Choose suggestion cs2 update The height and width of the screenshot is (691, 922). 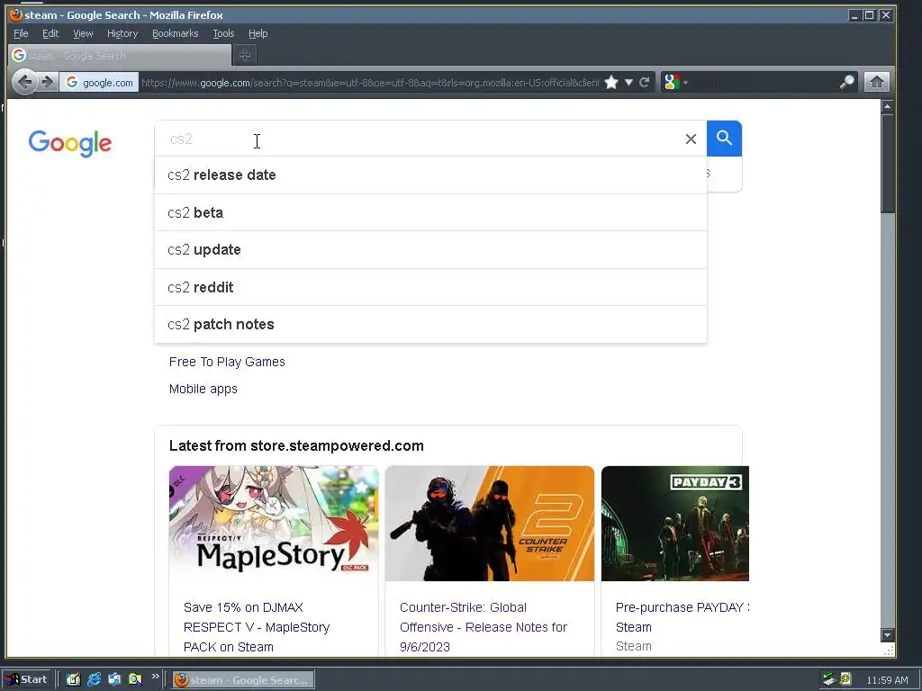[430, 250]
